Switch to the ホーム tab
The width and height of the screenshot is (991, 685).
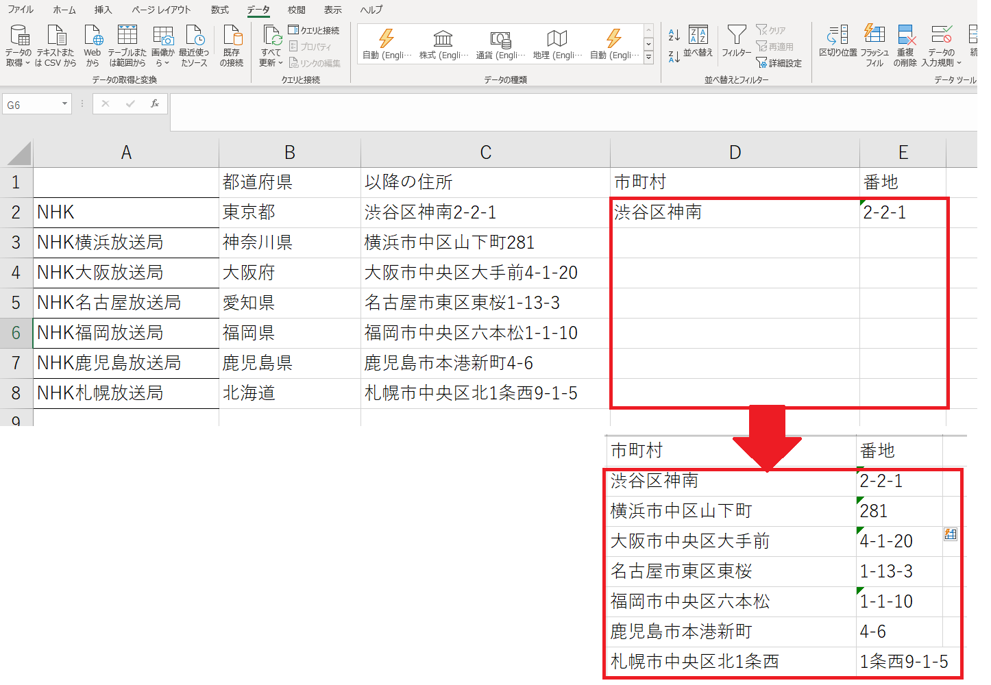click(64, 10)
